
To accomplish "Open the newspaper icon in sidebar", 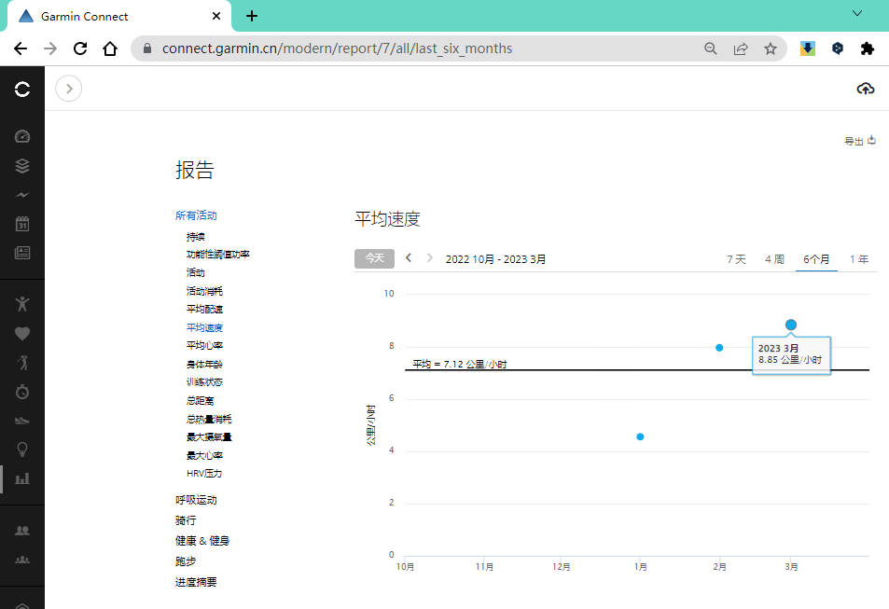I will coord(22,253).
